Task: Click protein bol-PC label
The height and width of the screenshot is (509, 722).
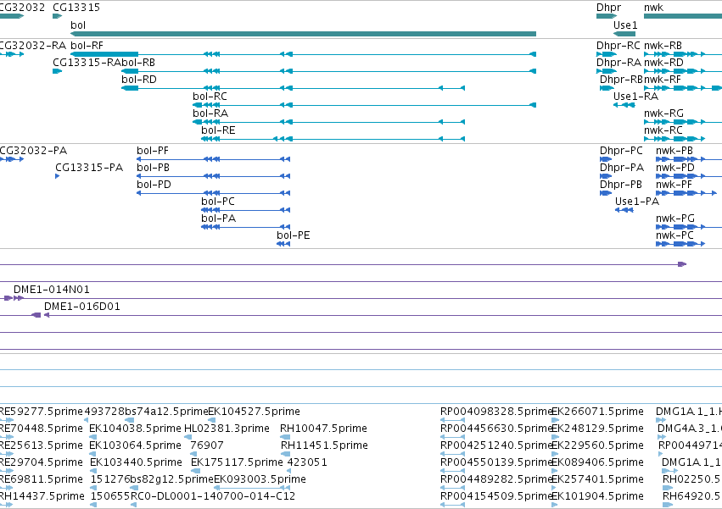Action: 218,202
